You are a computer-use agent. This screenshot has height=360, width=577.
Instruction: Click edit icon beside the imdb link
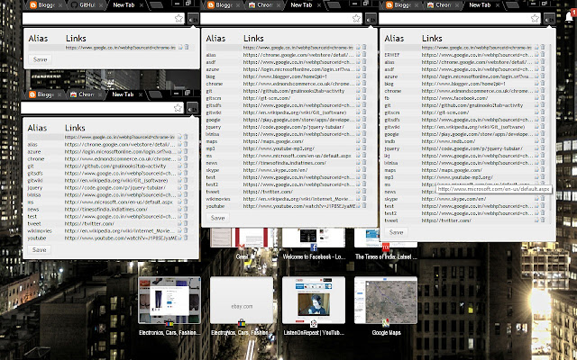[x=536, y=141]
